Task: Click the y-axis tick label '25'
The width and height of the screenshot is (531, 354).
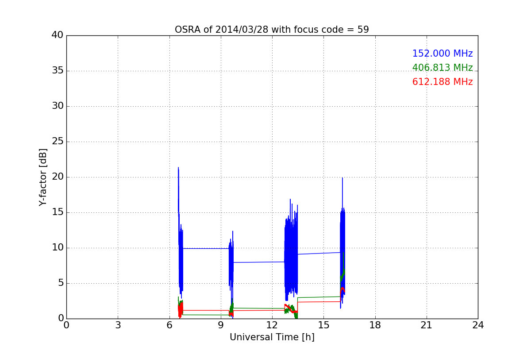Action: (x=58, y=142)
